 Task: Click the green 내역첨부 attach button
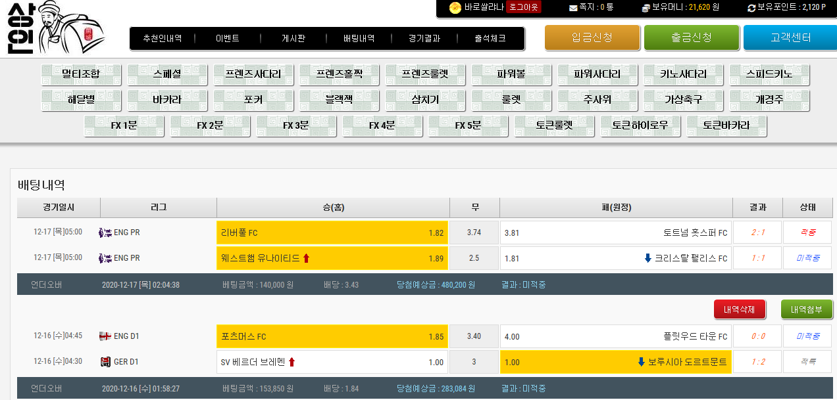coord(807,309)
